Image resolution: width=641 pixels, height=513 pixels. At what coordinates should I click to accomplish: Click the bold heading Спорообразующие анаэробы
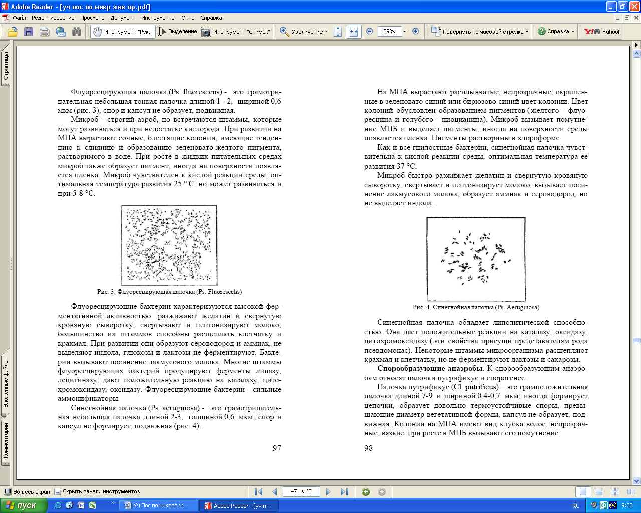point(431,368)
